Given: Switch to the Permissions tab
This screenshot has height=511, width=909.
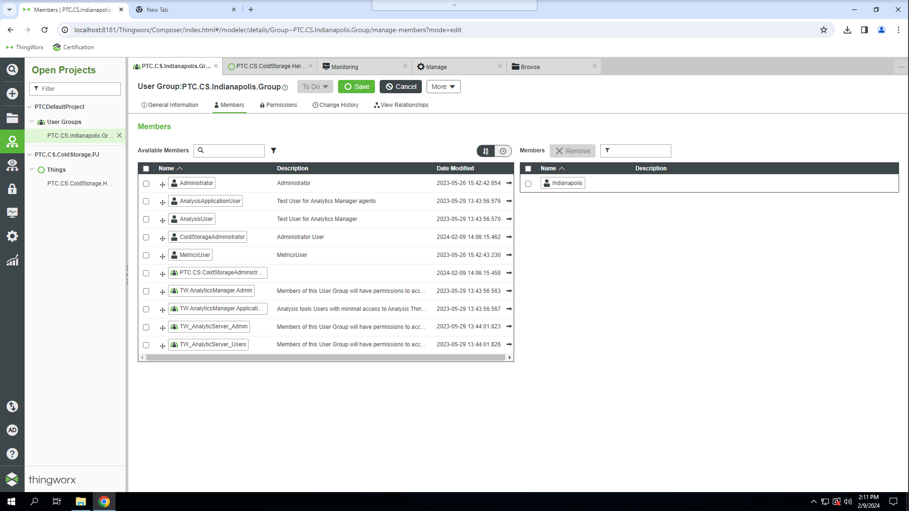Looking at the screenshot, I should tap(278, 105).
